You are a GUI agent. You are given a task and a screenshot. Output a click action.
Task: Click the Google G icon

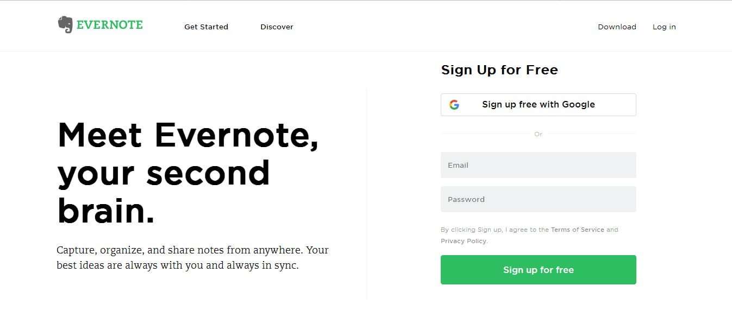(x=454, y=105)
